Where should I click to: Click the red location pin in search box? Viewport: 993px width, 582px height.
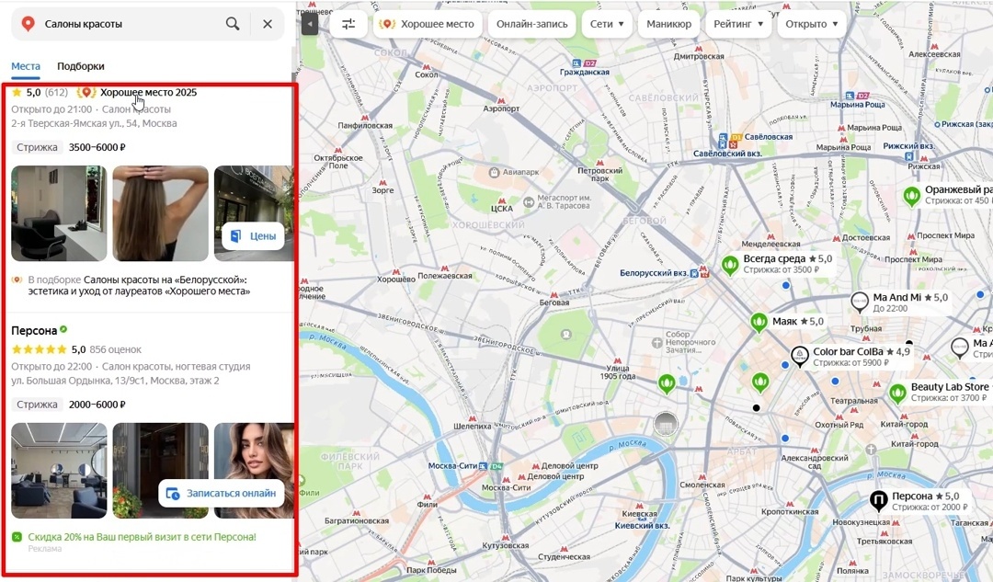[28, 24]
